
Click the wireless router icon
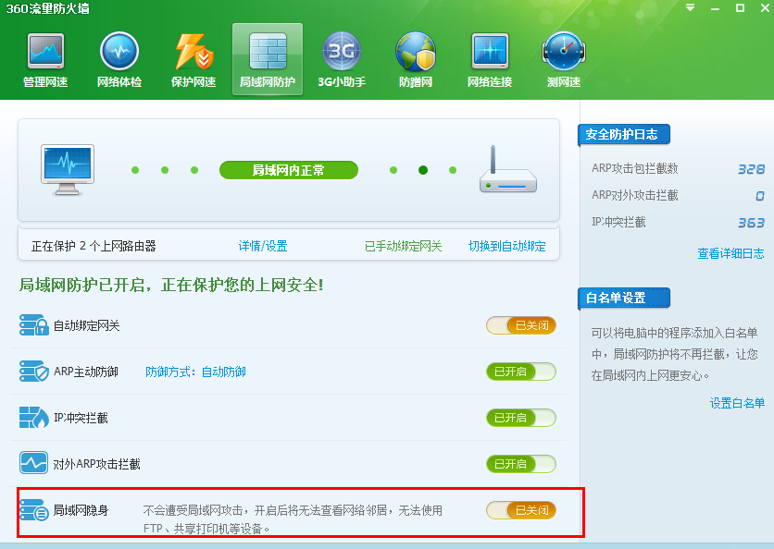(508, 169)
